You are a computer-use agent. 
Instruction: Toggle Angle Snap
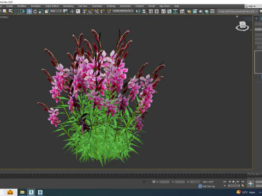[x=91, y=11]
